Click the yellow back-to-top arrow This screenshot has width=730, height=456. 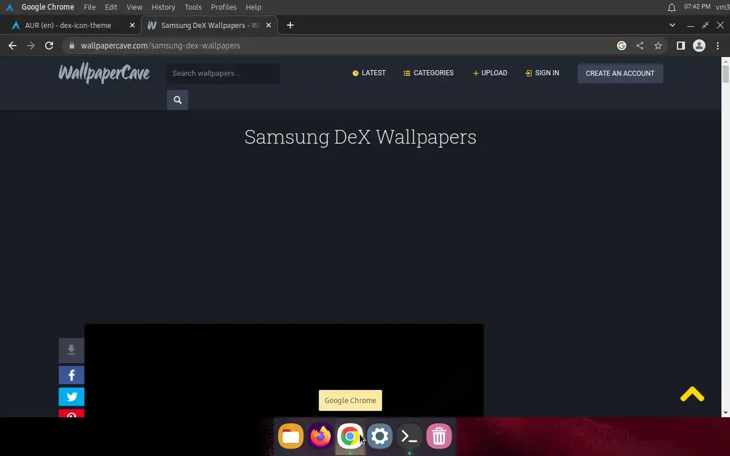coord(692,394)
